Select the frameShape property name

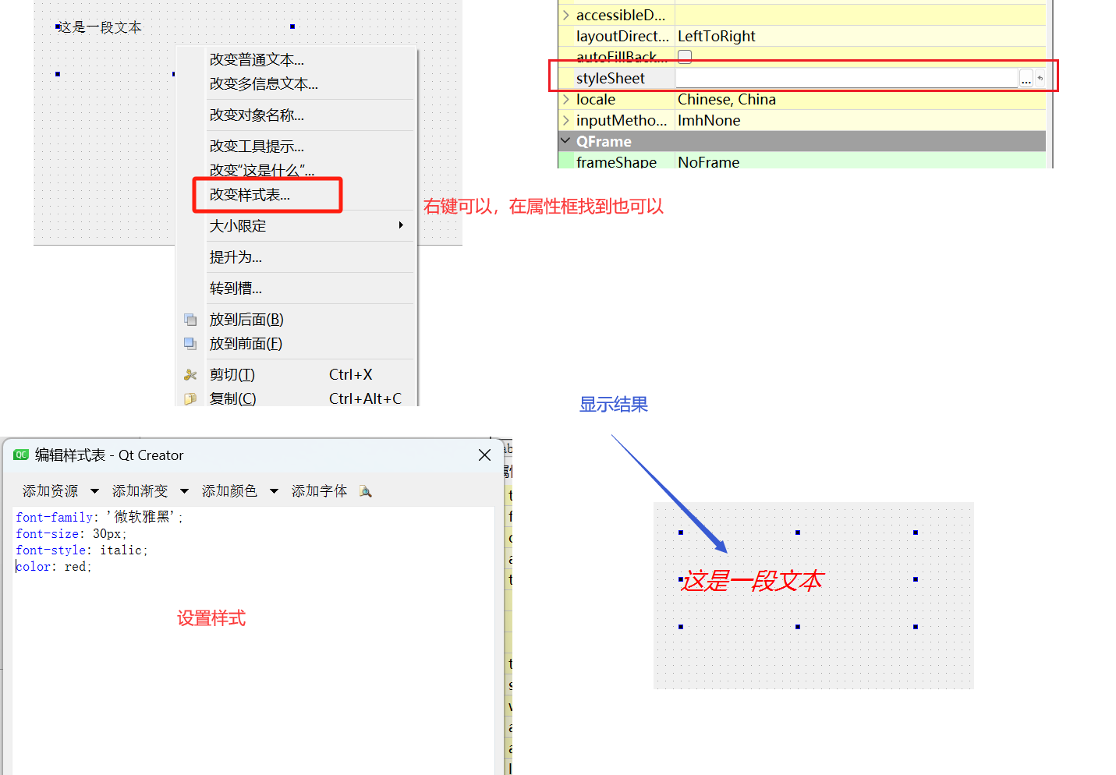(x=616, y=162)
